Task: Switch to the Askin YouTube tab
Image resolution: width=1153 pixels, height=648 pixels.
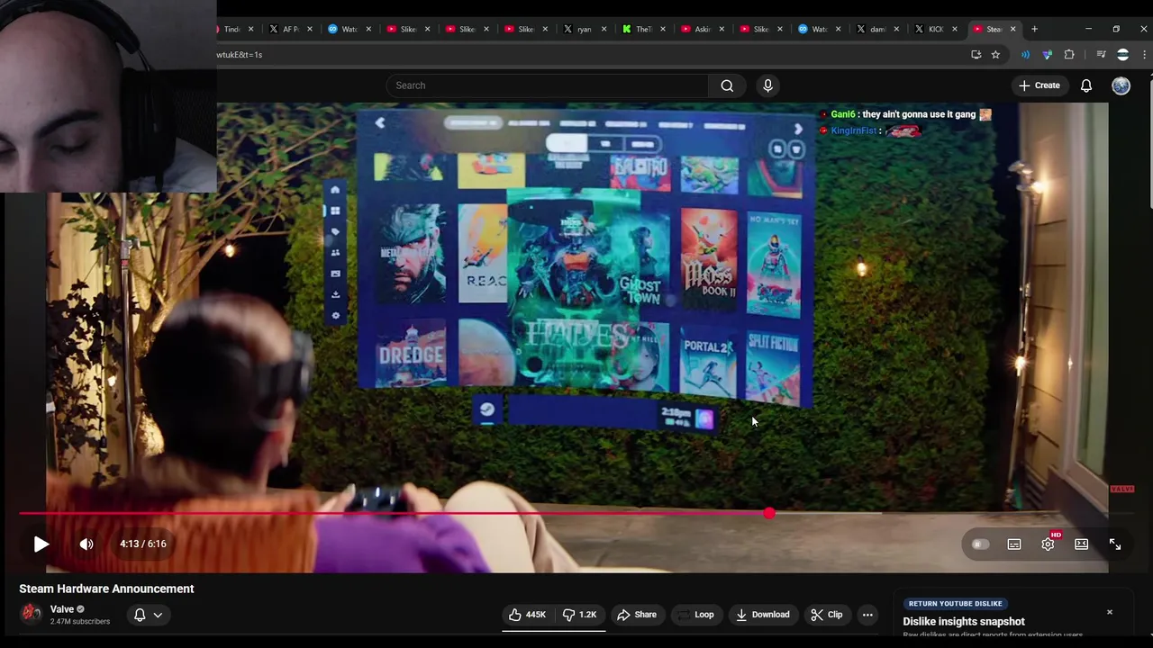Action: [703, 29]
